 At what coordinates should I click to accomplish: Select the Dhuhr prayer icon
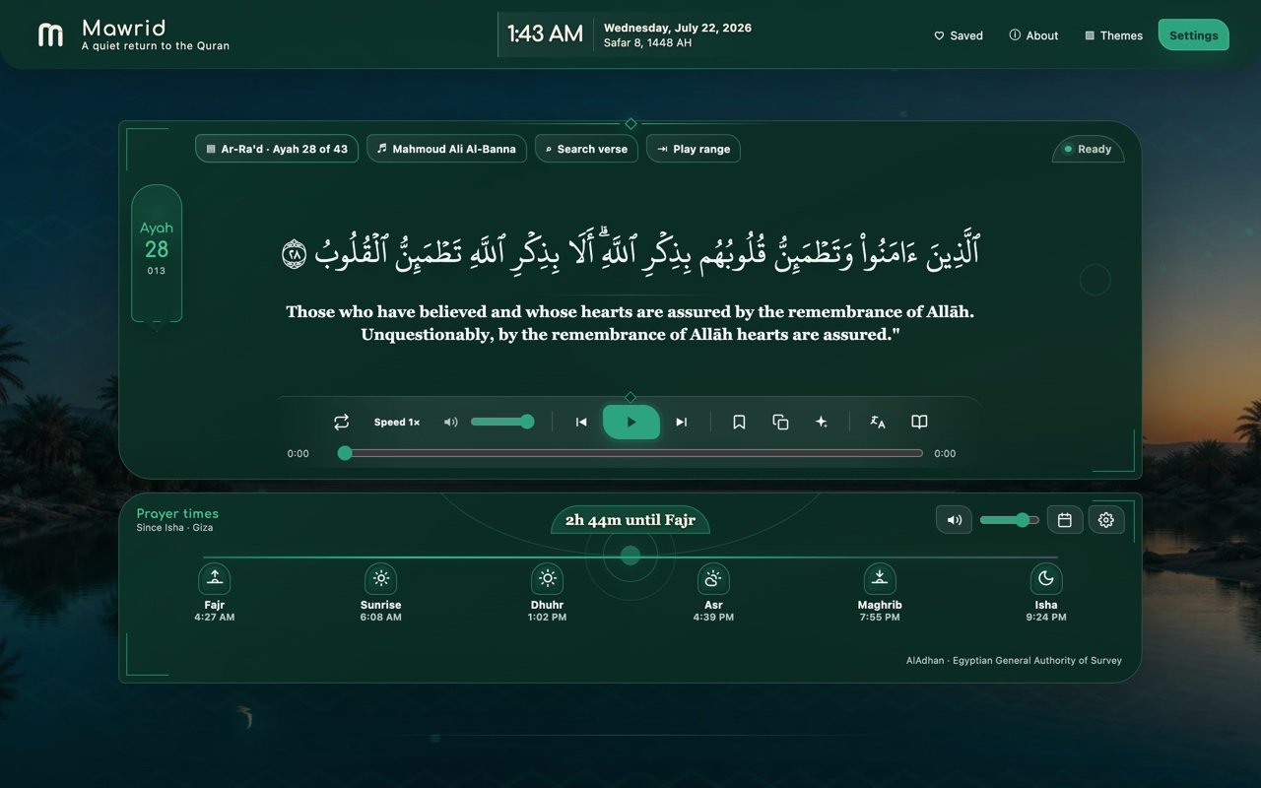548,578
